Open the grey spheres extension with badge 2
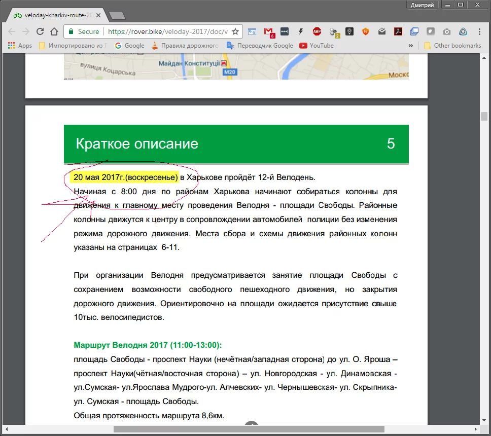491x436 pixels. 334,32
